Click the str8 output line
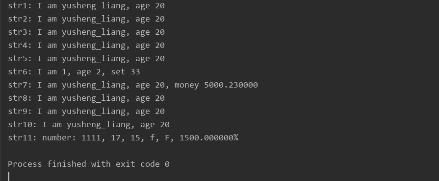This screenshot has width=439, height=181. [x=86, y=98]
